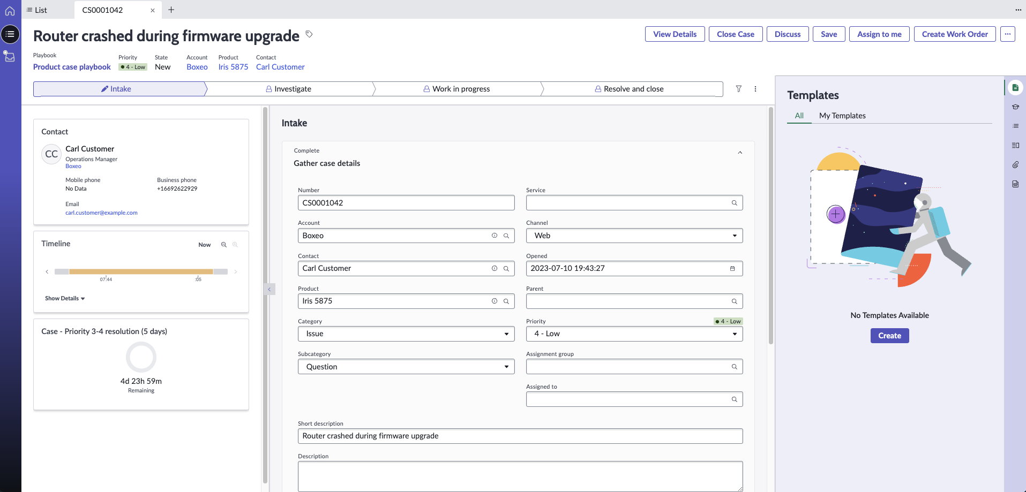
Task: Open the home icon in sidebar
Action: click(x=10, y=10)
